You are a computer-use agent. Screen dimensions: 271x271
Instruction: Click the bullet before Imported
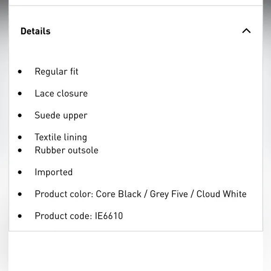20,172
